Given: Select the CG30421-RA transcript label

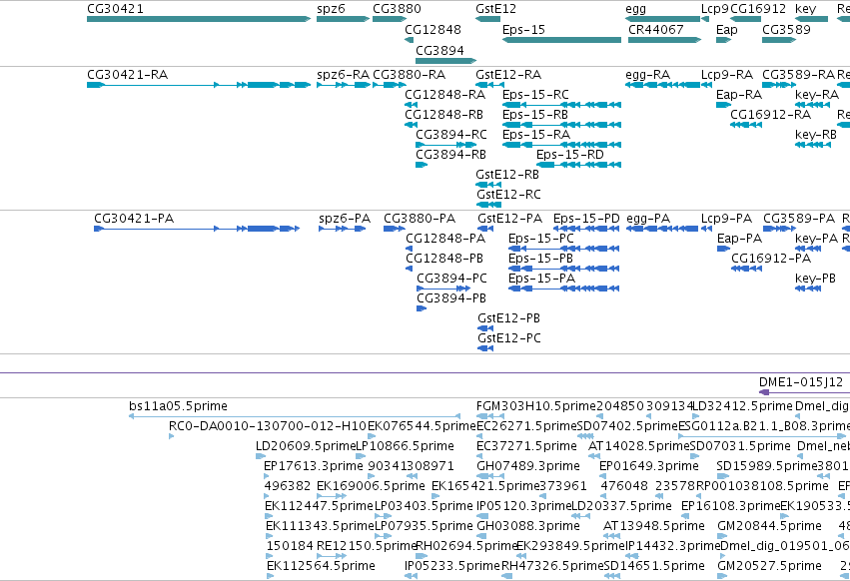Looking at the screenshot, I should pyautogui.click(x=128, y=74).
